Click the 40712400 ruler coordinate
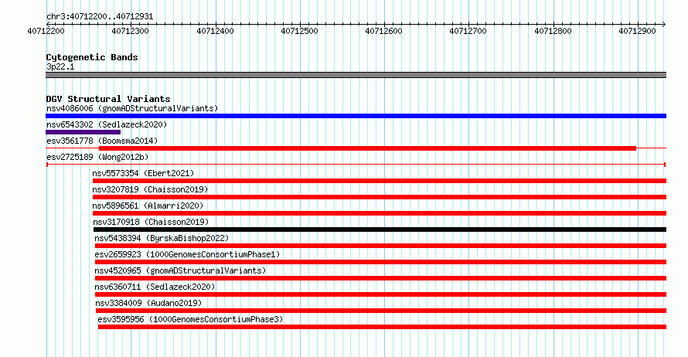This screenshot has width=688, height=357. point(215,31)
